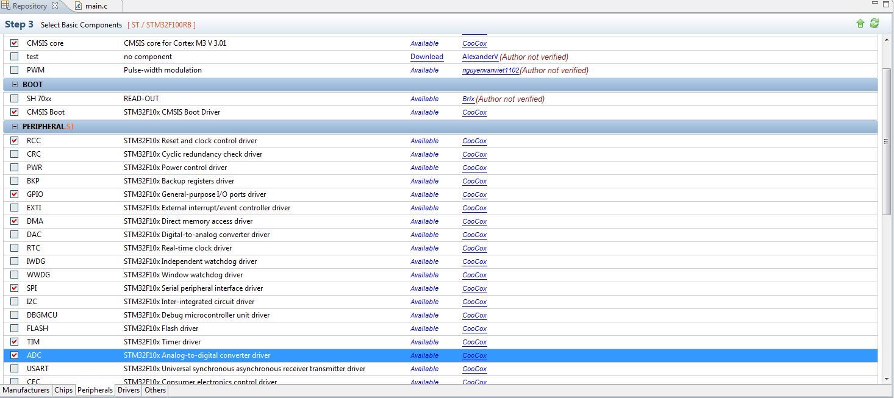This screenshot has height=398, width=894.
Task: Uncheck the TIM driver checkbox
Action: [15, 342]
